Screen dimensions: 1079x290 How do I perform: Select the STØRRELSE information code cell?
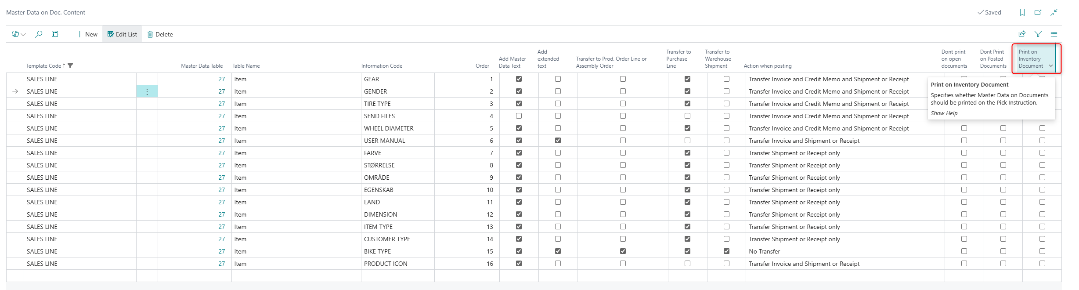[x=398, y=165]
